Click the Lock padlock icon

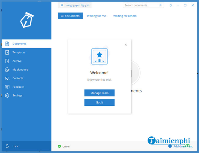pyautogui.click(x=7, y=146)
